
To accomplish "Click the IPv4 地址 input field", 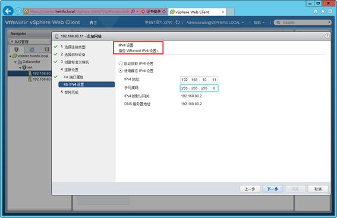I will [199, 80].
